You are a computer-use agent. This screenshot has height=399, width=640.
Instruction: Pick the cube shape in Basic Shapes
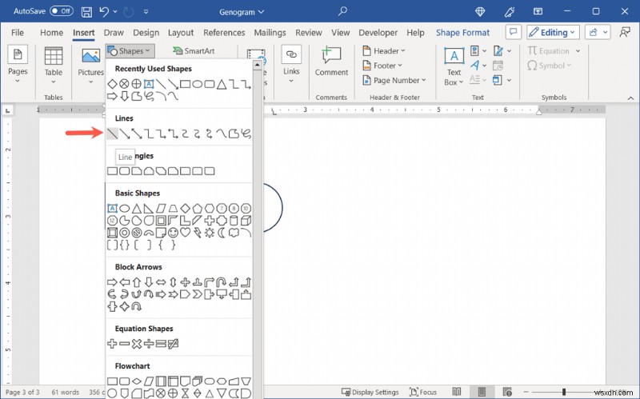tap(246, 221)
